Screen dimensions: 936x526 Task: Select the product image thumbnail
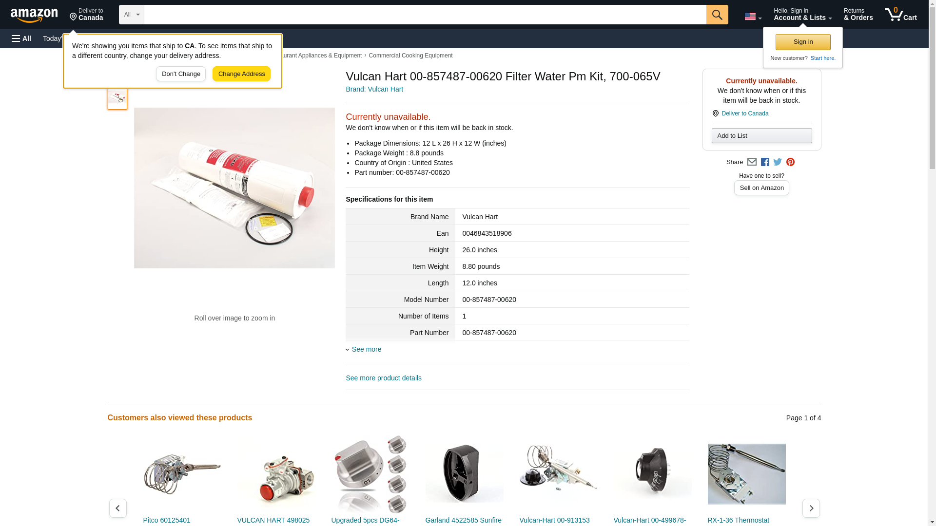tap(117, 97)
